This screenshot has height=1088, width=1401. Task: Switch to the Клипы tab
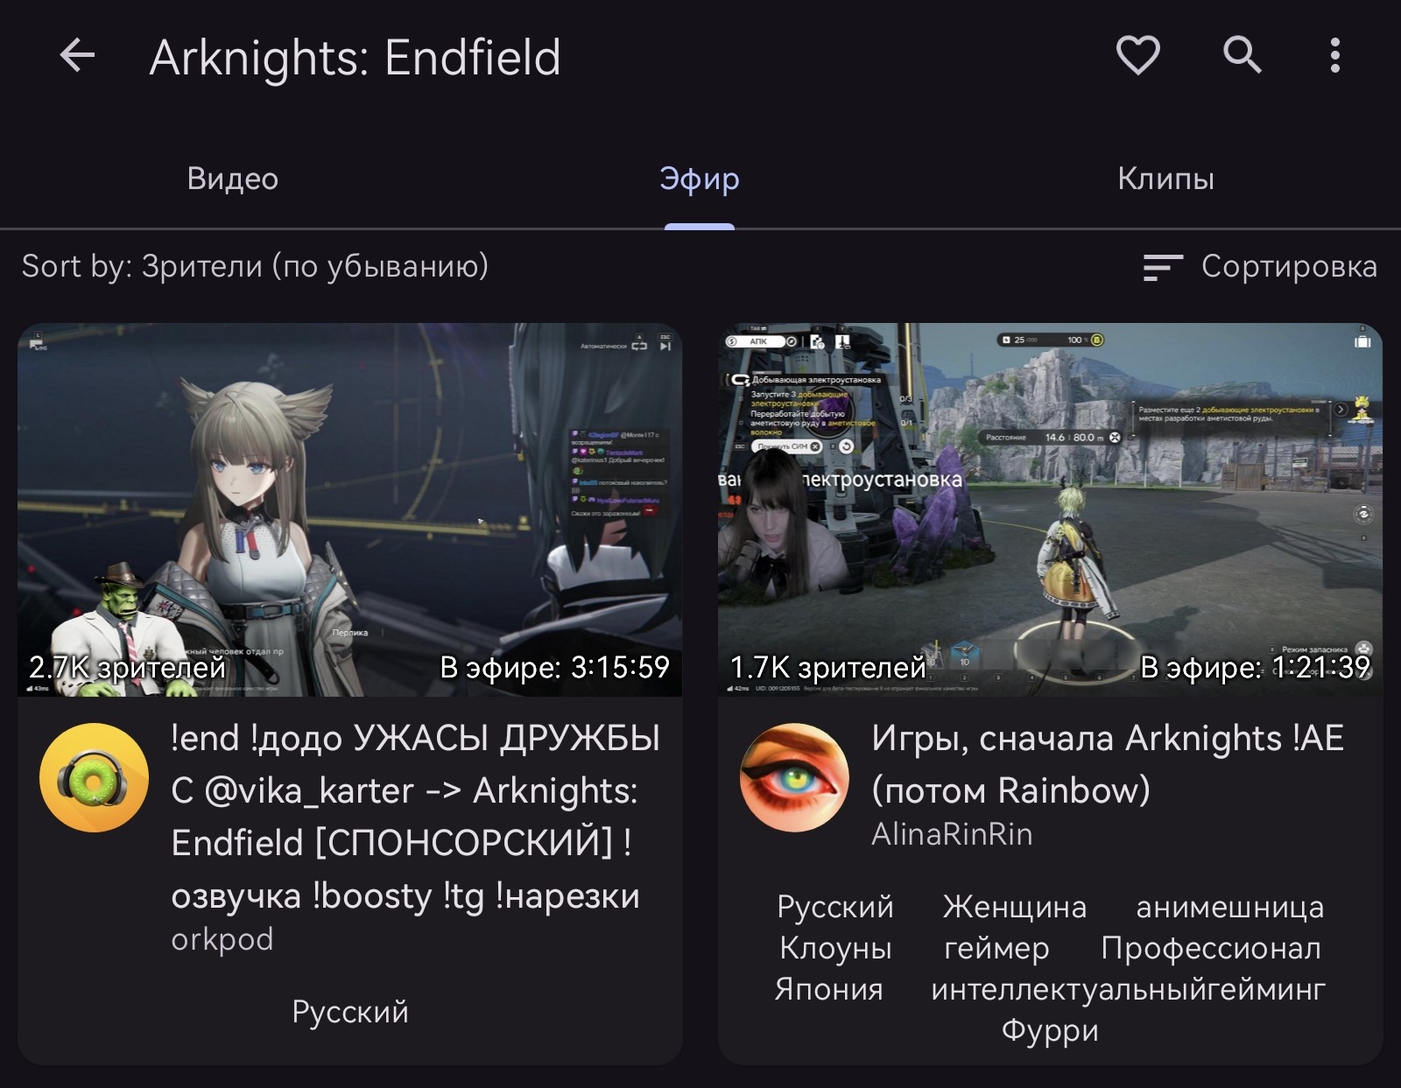pyautogui.click(x=1165, y=179)
